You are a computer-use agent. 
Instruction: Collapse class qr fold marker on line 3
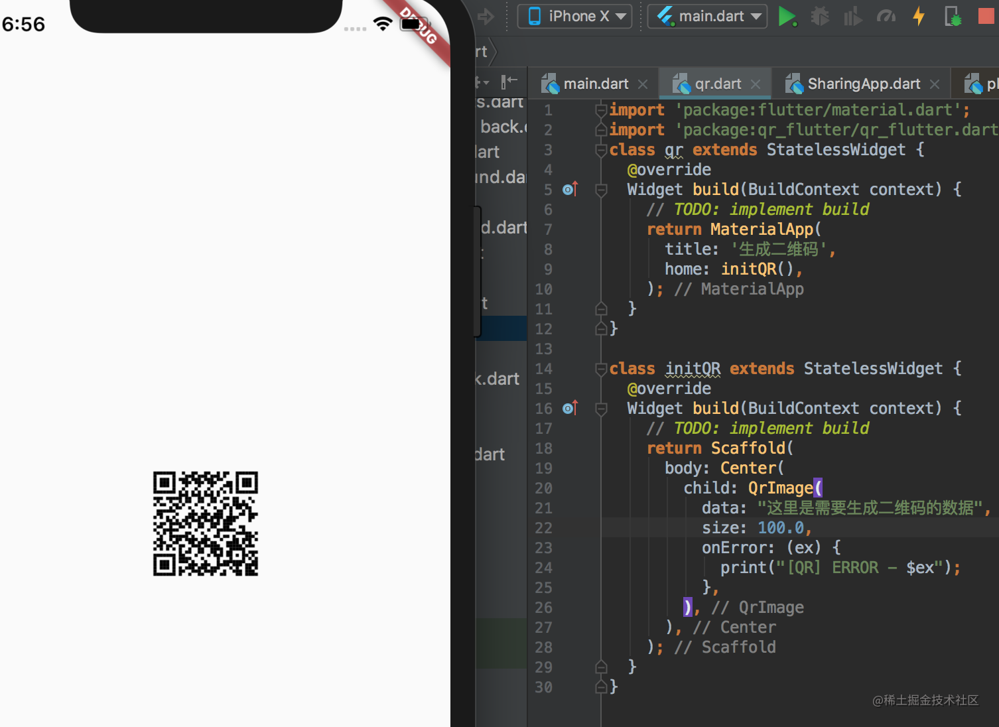pos(601,150)
